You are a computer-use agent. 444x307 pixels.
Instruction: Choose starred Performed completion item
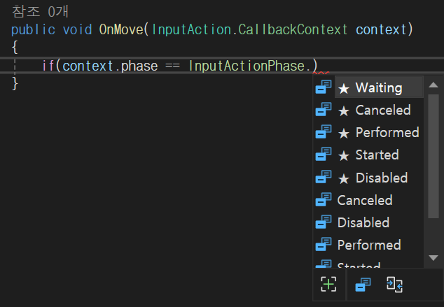(379, 132)
